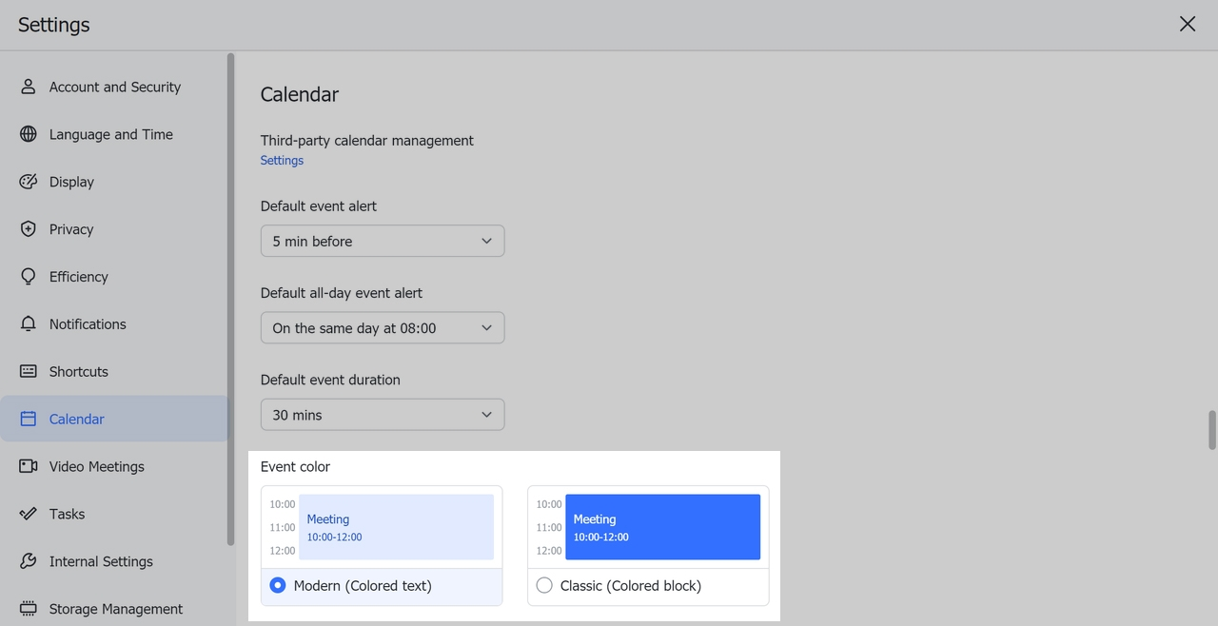Screen dimensions: 1218x626
Task: Click the Efficiency lightbulb icon
Action: pos(29,277)
